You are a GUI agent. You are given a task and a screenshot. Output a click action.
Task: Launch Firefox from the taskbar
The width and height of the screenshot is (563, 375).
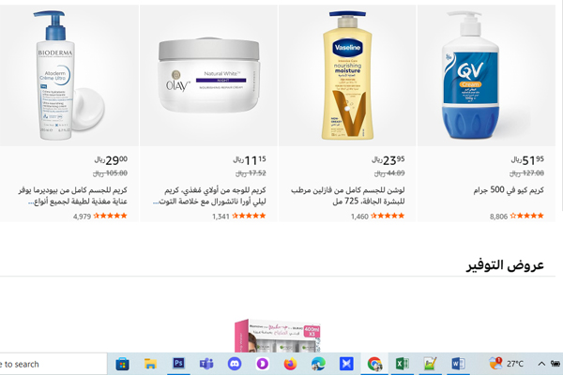(291, 364)
